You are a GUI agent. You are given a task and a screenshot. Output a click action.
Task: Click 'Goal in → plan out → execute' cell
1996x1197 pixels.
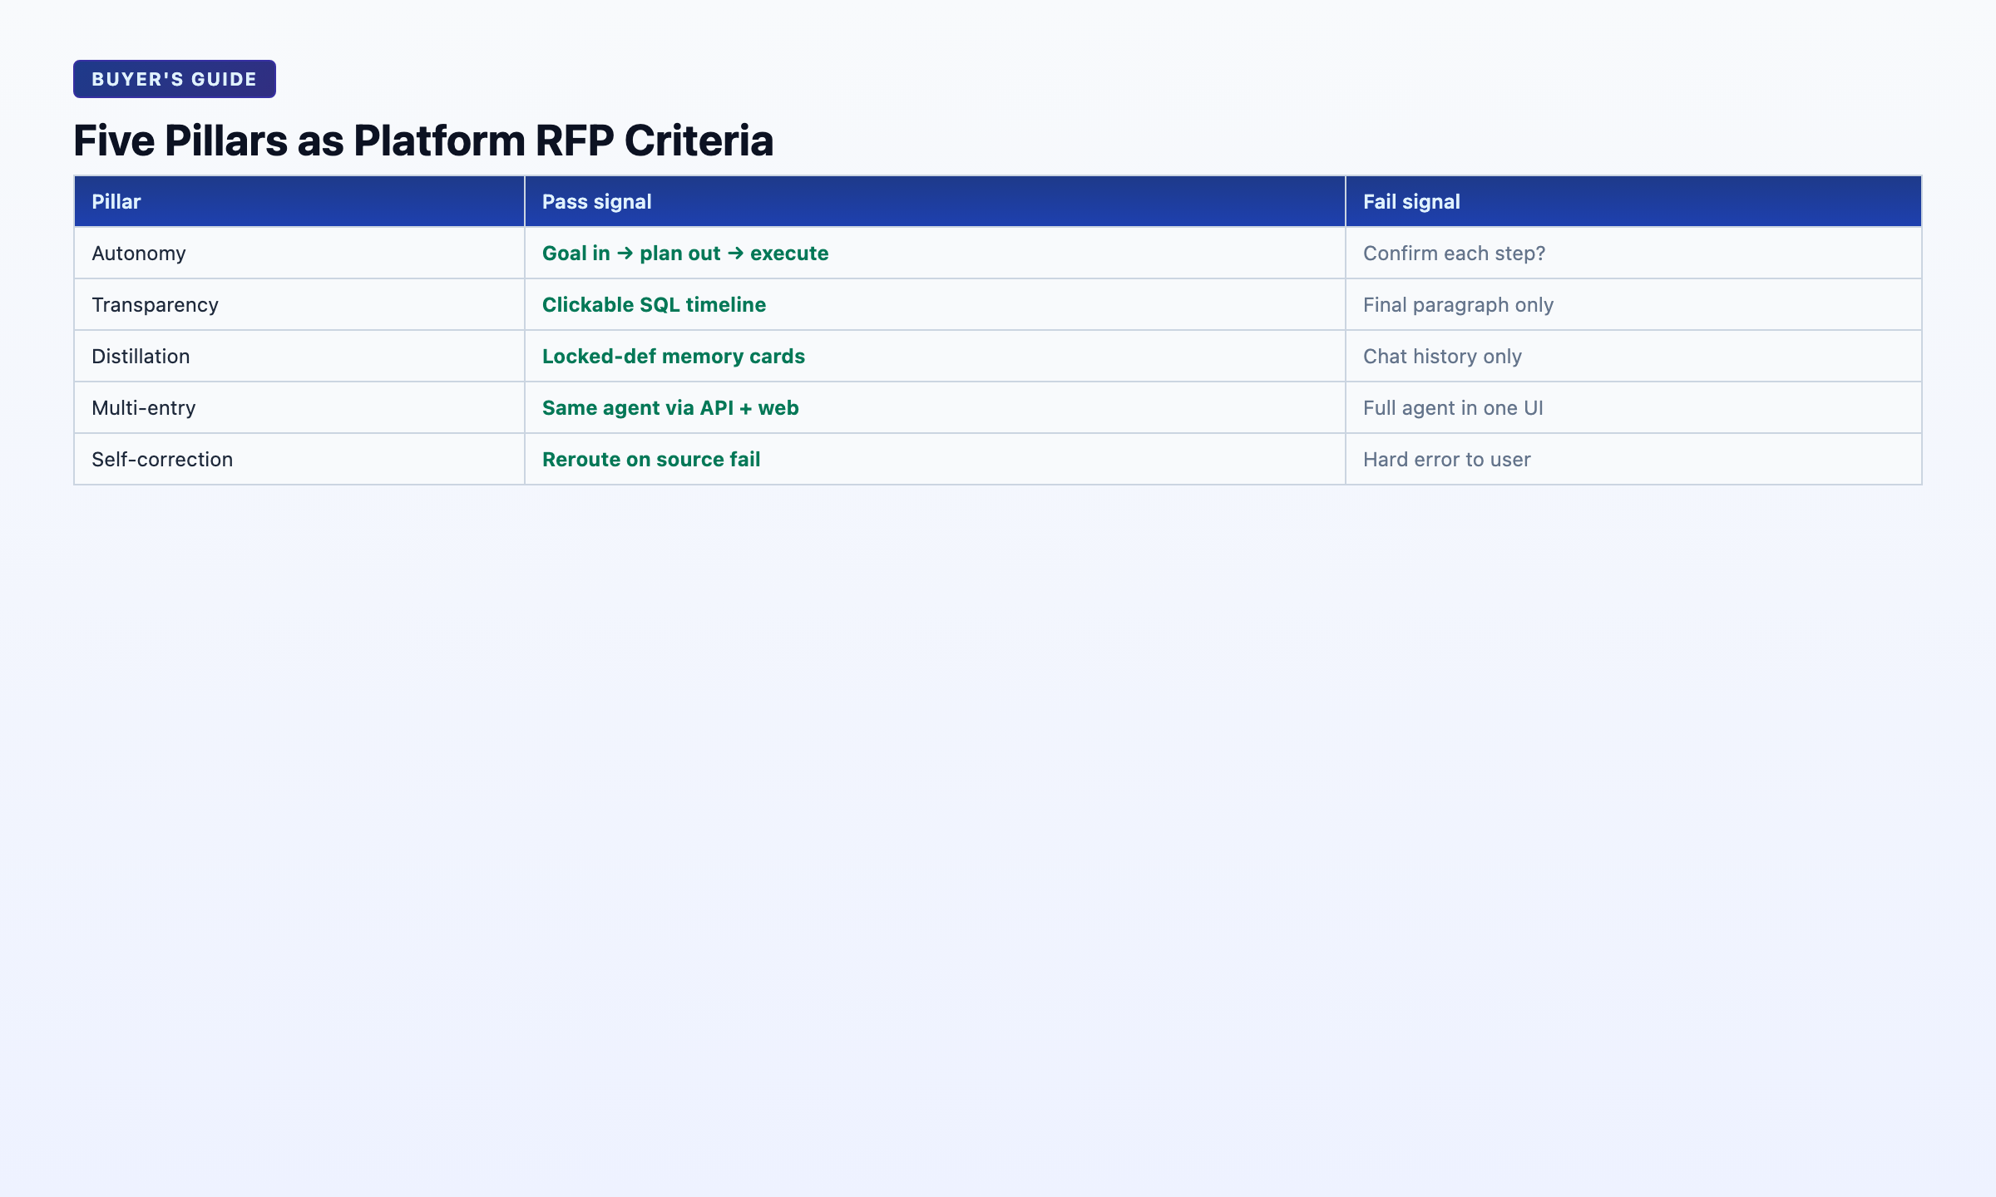tap(935, 253)
